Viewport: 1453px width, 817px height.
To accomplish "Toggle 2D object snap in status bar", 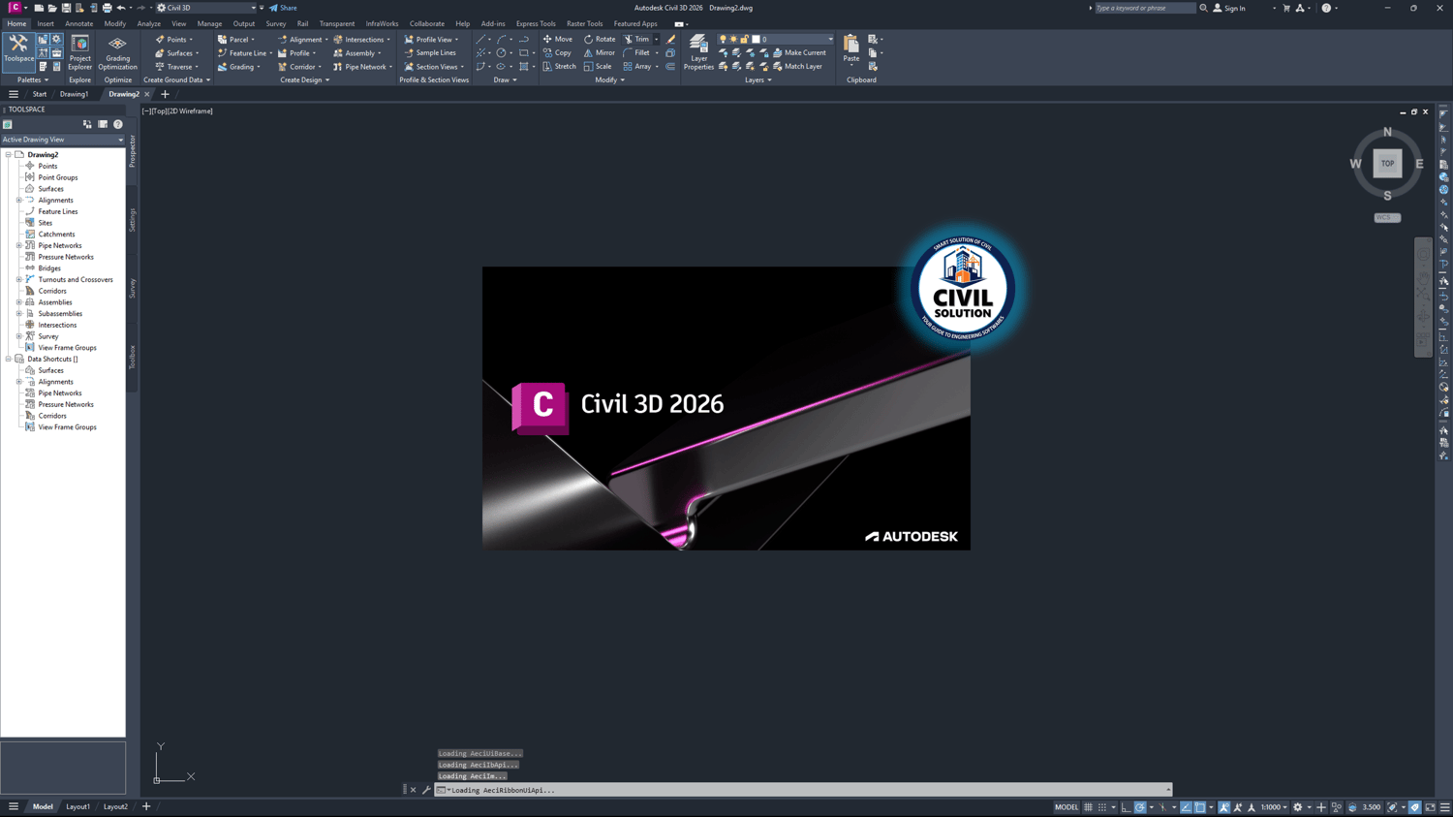I will [1200, 807].
